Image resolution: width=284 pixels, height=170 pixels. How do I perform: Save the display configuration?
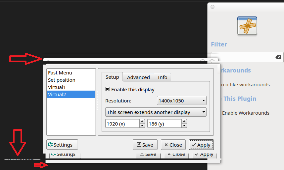point(145,145)
